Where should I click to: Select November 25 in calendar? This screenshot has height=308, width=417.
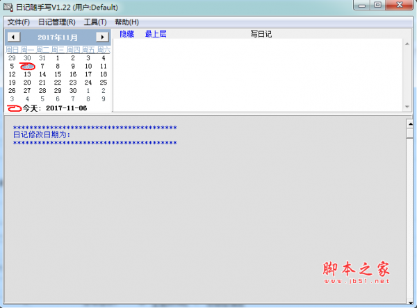[x=104, y=83]
